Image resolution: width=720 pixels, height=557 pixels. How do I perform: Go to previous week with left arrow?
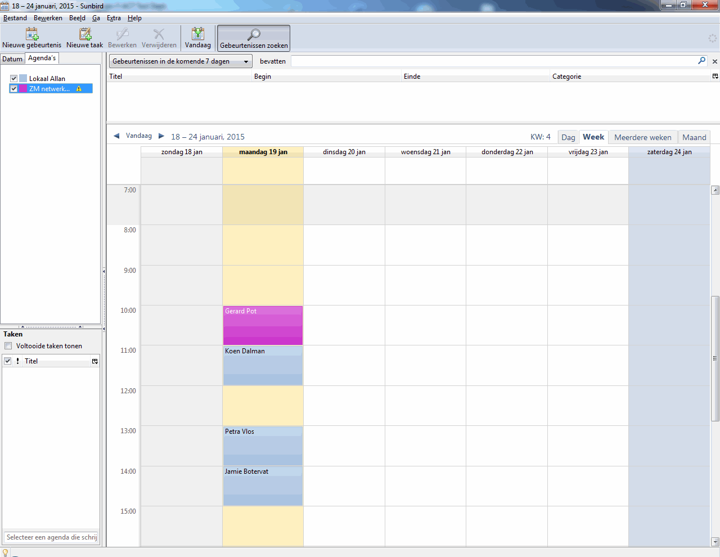tap(116, 136)
